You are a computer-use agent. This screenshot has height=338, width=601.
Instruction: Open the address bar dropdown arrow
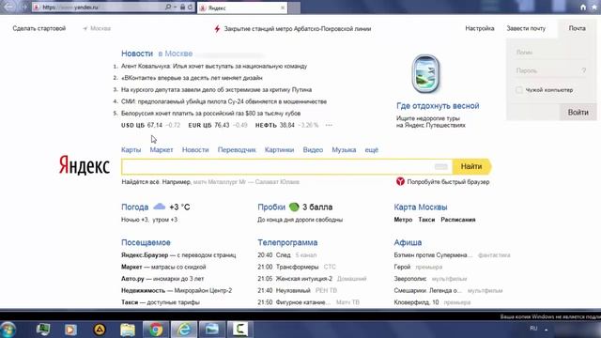tap(176, 8)
